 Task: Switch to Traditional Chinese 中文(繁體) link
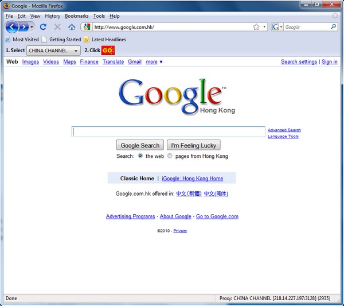[x=189, y=193]
